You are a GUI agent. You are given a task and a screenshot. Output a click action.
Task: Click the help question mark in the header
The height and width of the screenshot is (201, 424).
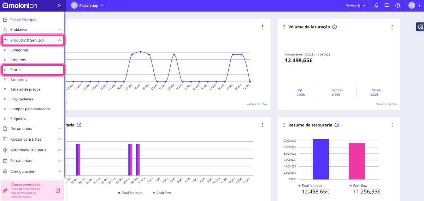[x=397, y=5]
